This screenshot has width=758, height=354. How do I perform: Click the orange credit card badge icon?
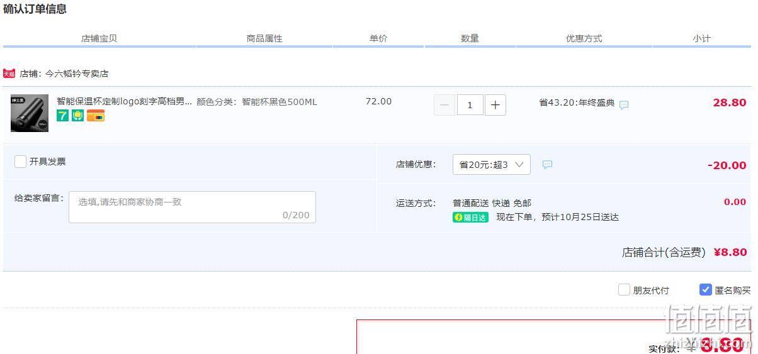coord(96,116)
